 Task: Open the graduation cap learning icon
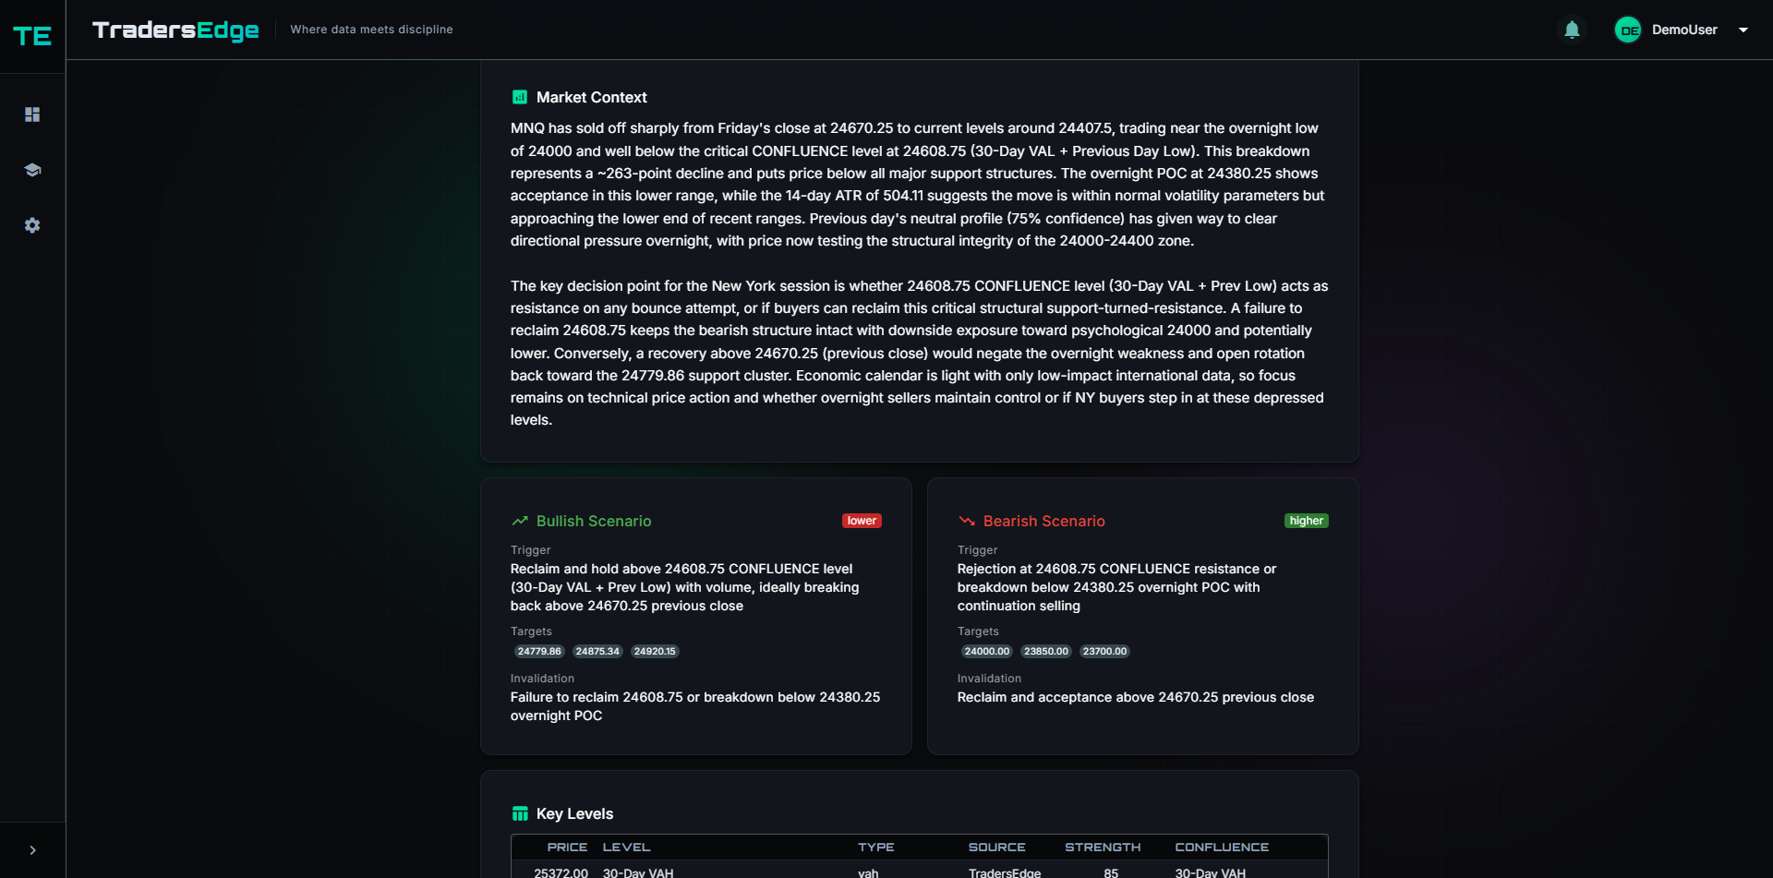pyautogui.click(x=32, y=170)
